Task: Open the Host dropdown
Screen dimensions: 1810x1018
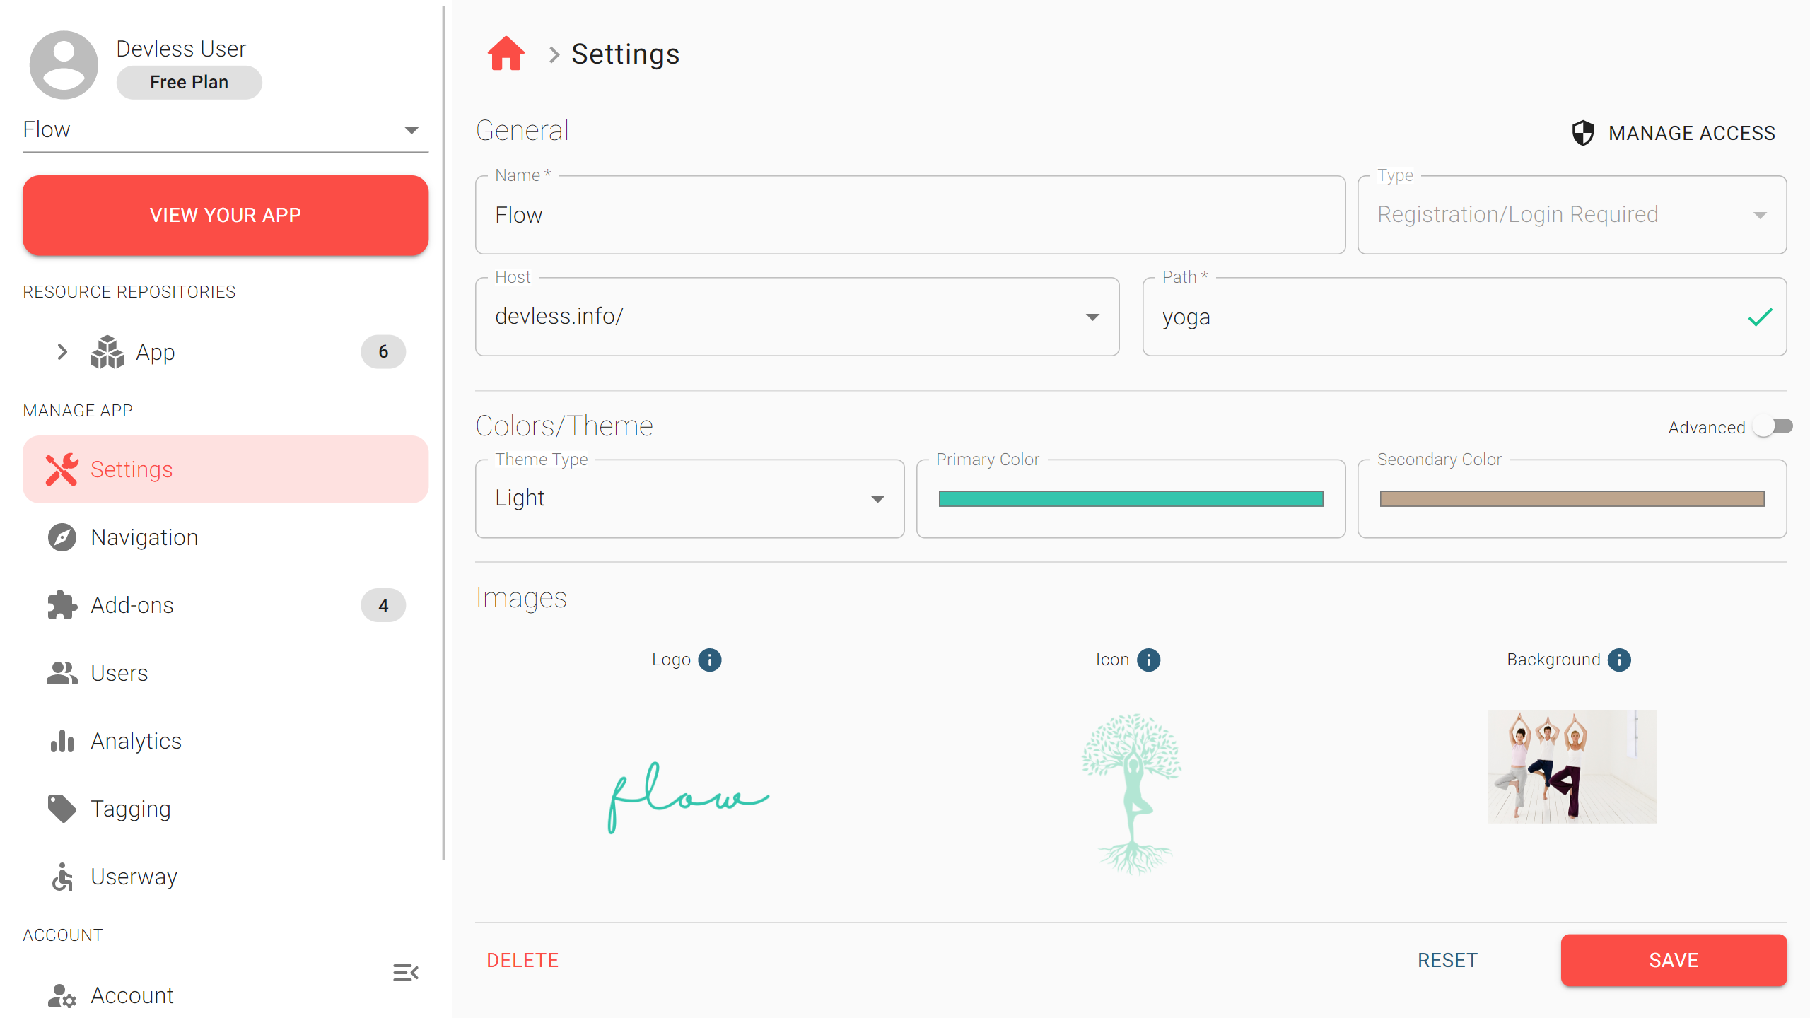Action: [797, 317]
